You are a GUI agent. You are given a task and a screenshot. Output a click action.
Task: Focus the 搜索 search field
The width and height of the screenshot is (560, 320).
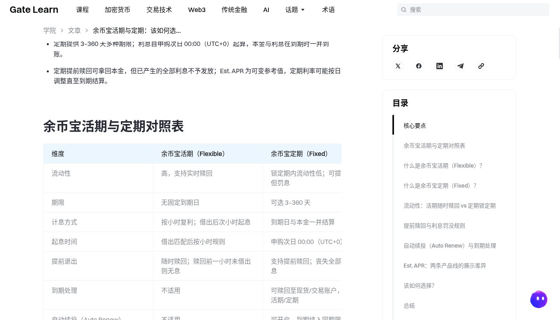tap(473, 10)
